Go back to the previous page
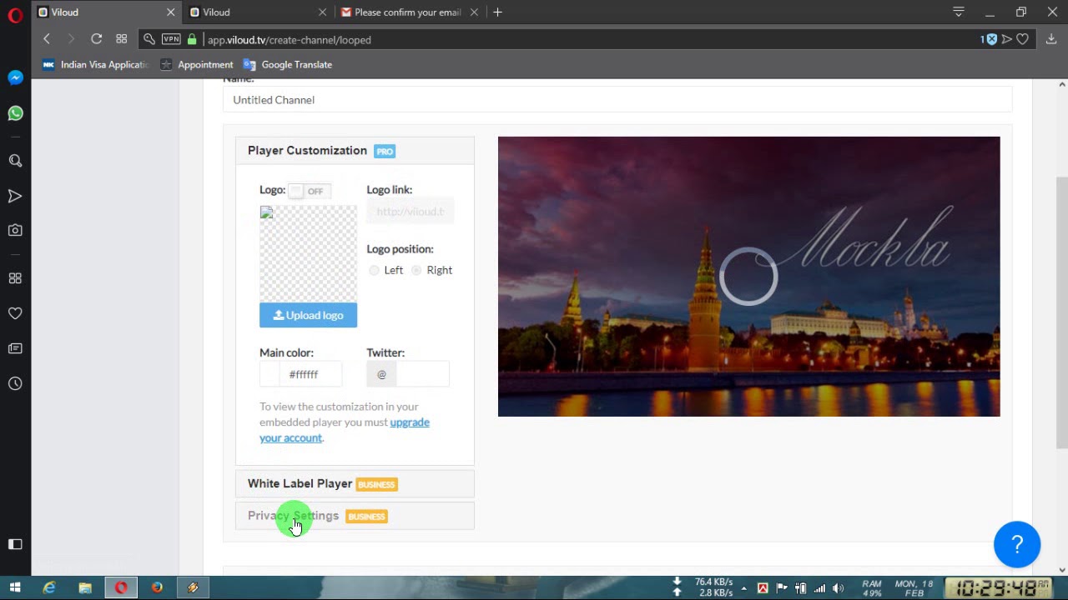The width and height of the screenshot is (1068, 600). coord(47,39)
